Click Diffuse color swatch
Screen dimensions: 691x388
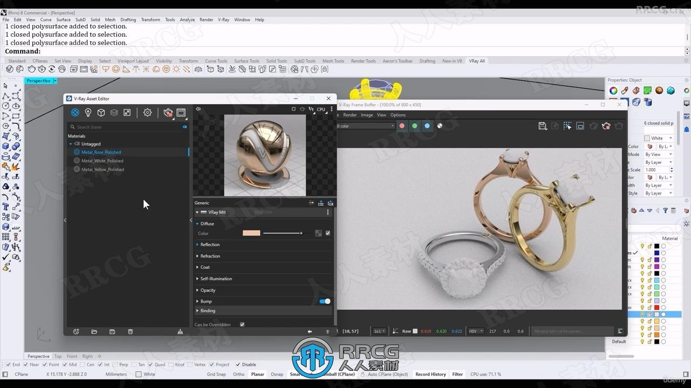(252, 233)
